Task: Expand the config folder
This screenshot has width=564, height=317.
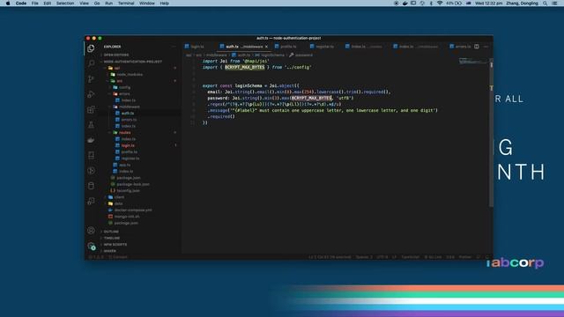Action: pos(124,87)
